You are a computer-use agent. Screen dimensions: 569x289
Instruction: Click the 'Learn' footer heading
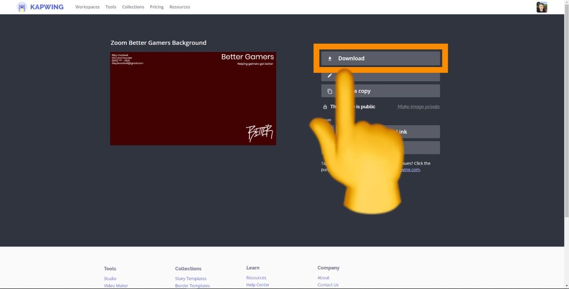point(253,268)
